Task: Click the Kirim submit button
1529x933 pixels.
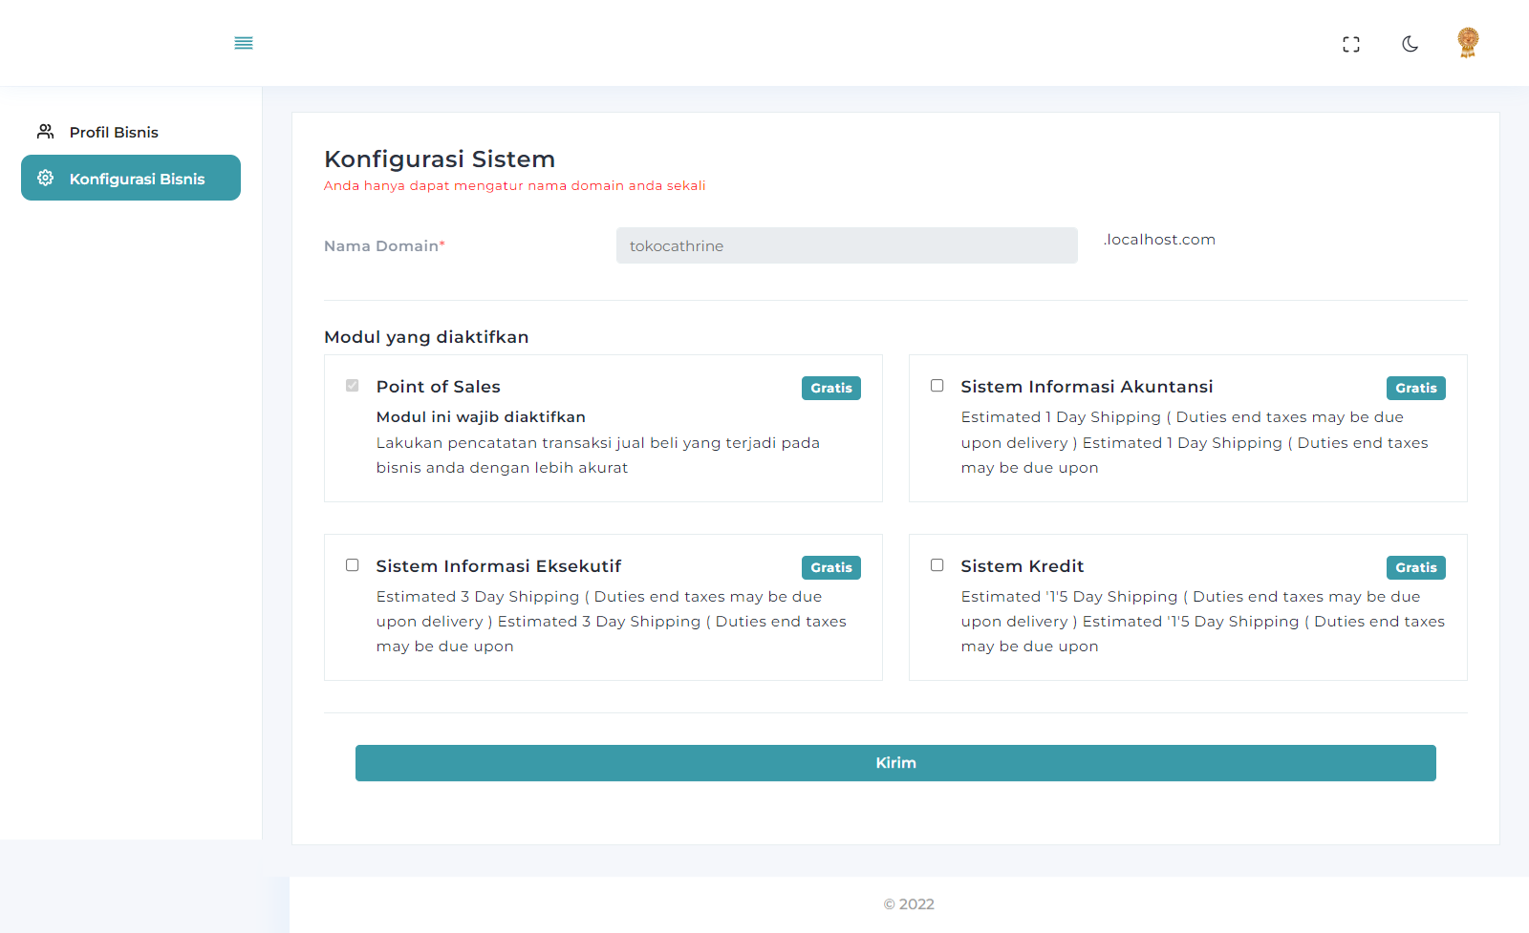Action: (x=895, y=763)
